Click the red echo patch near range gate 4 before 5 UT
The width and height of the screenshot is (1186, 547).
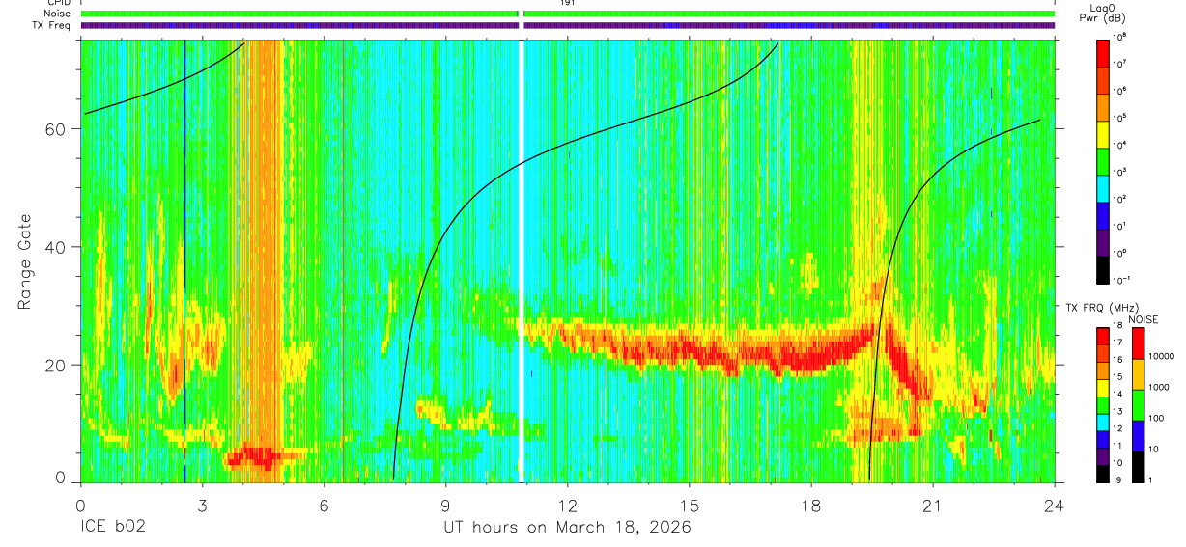[x=251, y=456]
